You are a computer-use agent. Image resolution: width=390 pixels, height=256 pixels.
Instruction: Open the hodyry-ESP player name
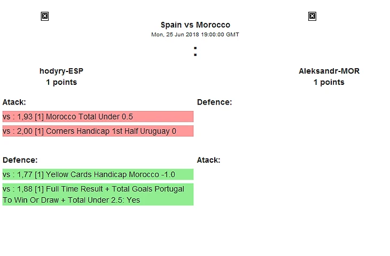click(x=61, y=71)
